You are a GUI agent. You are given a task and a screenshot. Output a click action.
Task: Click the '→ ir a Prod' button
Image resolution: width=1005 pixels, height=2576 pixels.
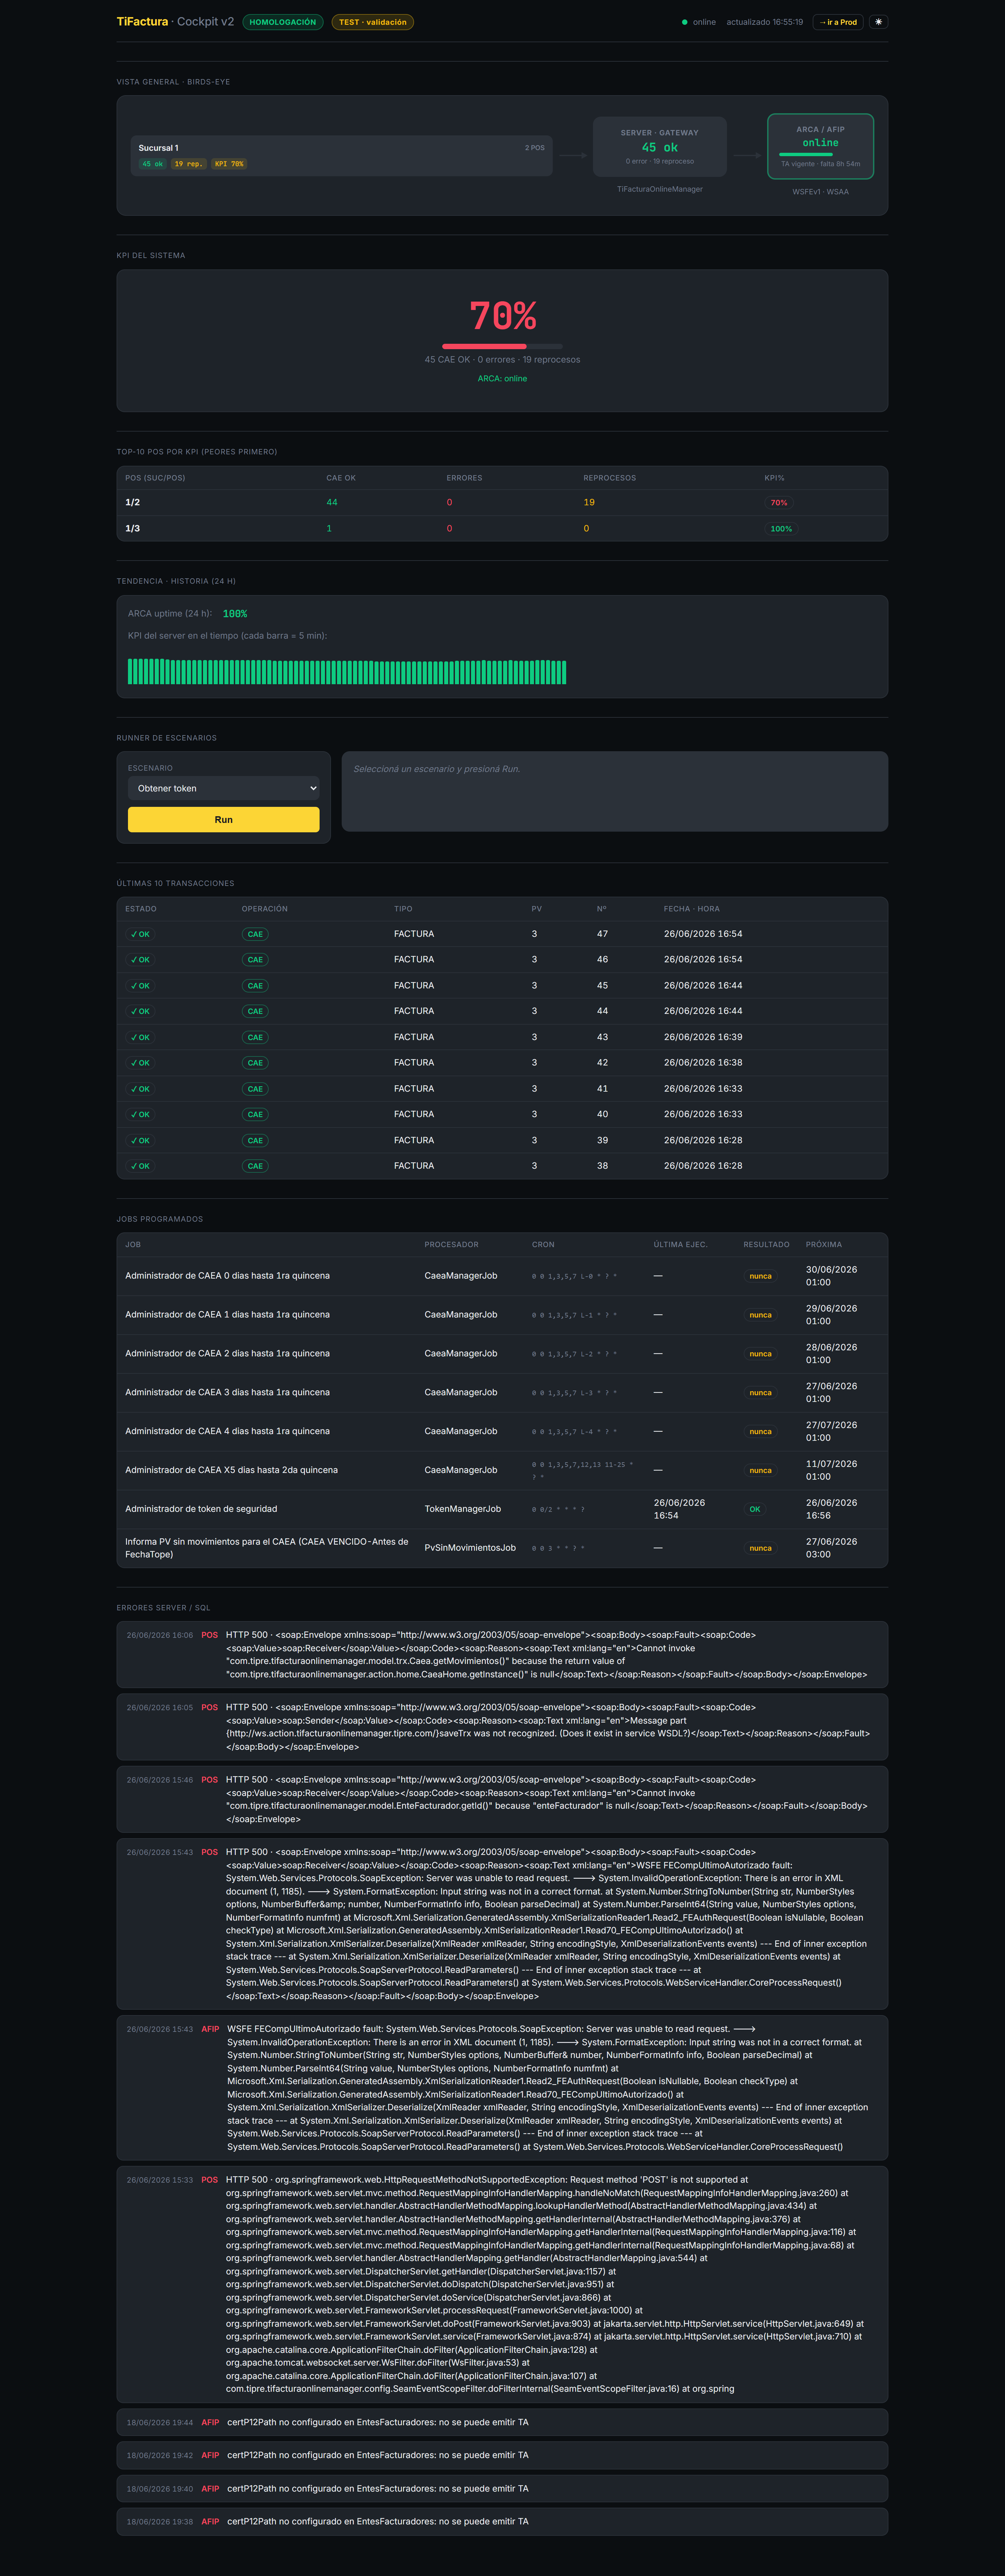pyautogui.click(x=838, y=22)
